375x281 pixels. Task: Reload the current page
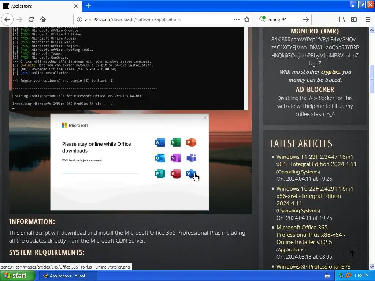pos(31,19)
